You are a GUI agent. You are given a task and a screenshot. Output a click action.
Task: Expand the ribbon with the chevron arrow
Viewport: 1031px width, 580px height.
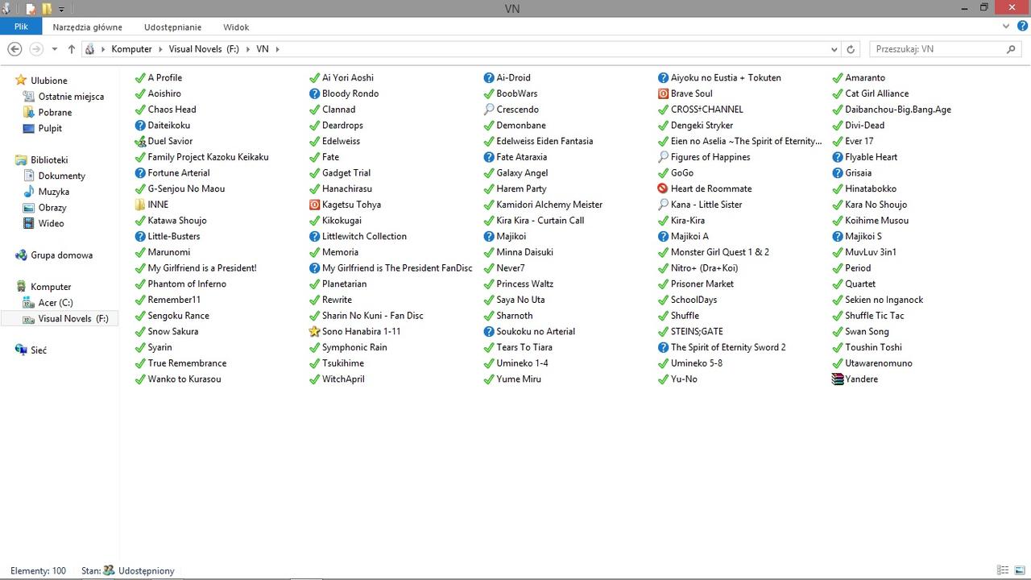coord(1006,27)
